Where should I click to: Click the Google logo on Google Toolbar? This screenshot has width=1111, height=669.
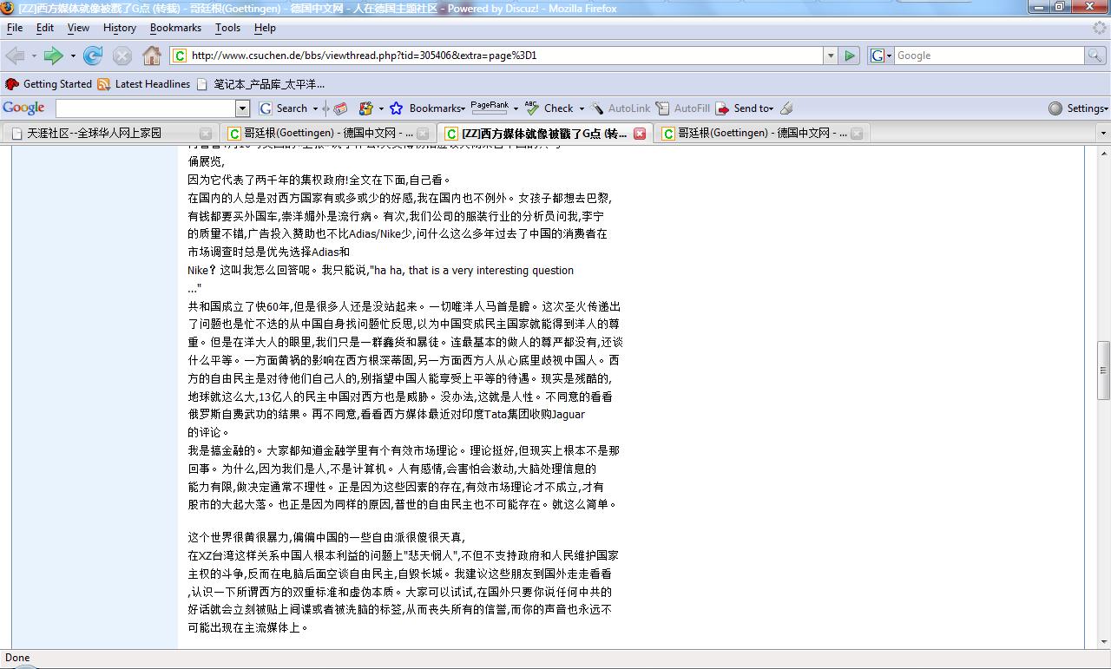coord(23,108)
